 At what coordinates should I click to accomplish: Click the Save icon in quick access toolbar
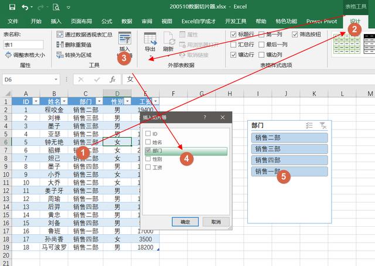[12, 7]
